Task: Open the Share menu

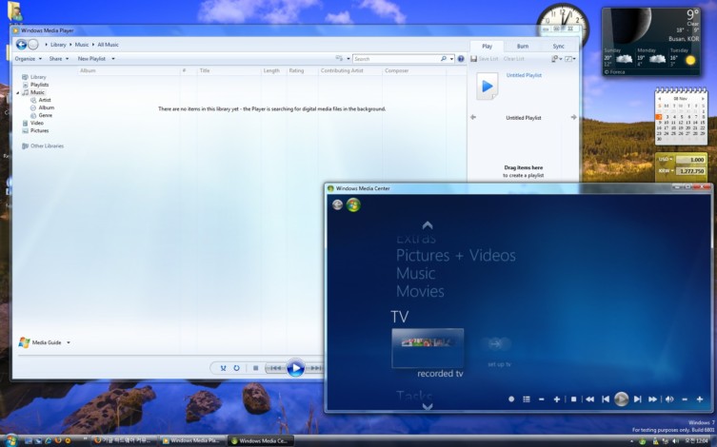Action: click(x=58, y=59)
